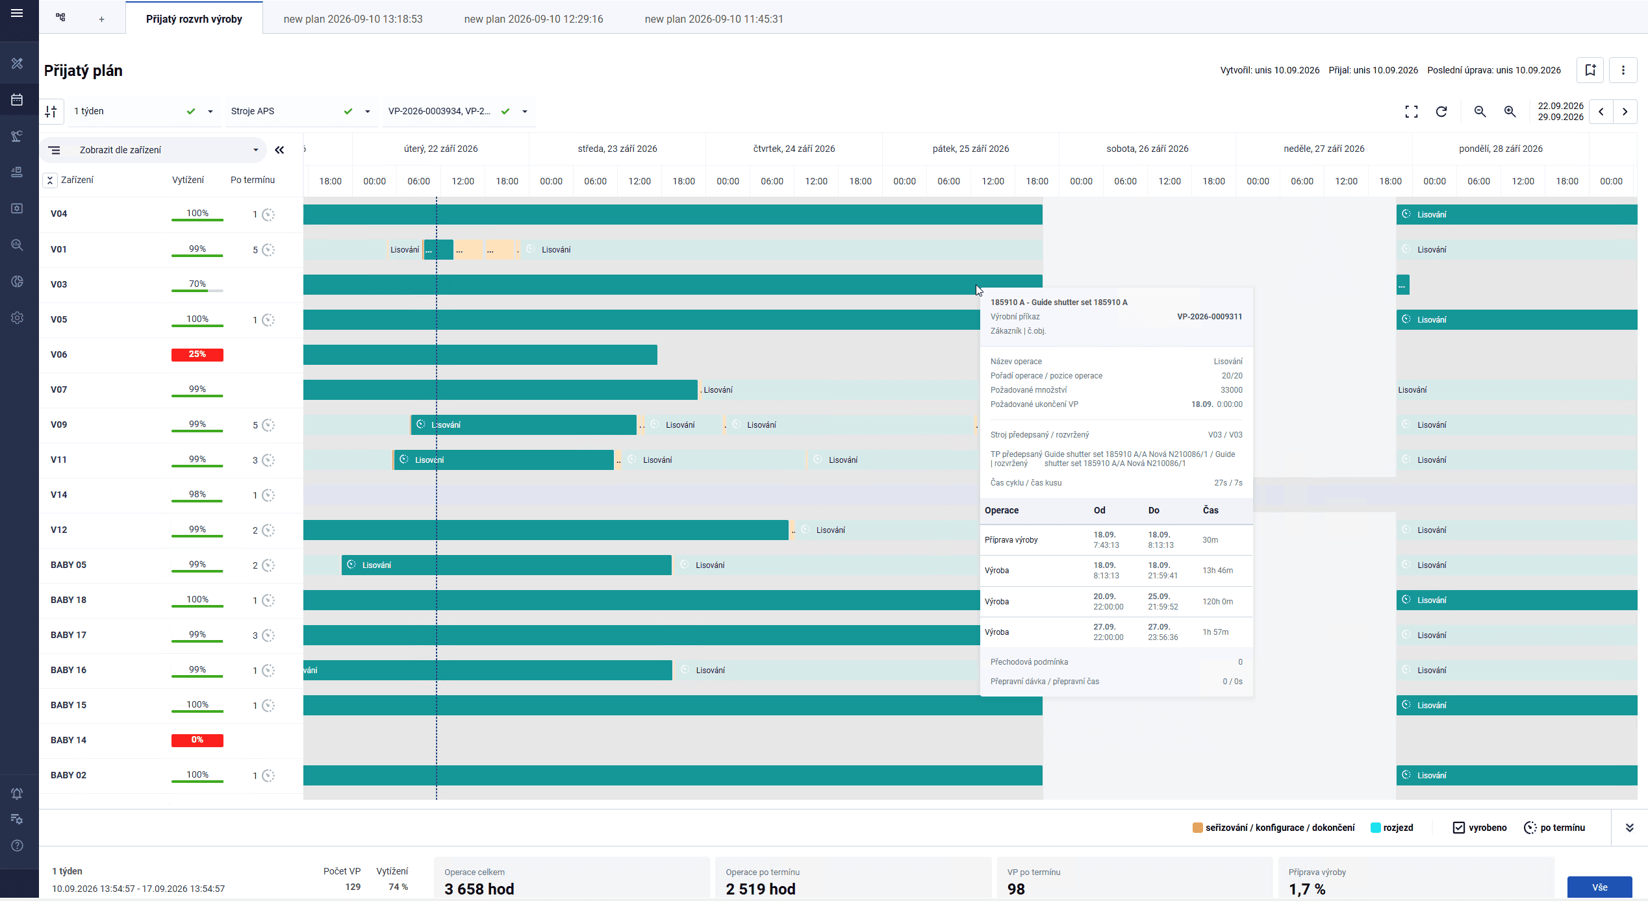The height and width of the screenshot is (901, 1648).
Task: Open tab new plan 2026-09-10 12:29:16
Action: point(533,19)
